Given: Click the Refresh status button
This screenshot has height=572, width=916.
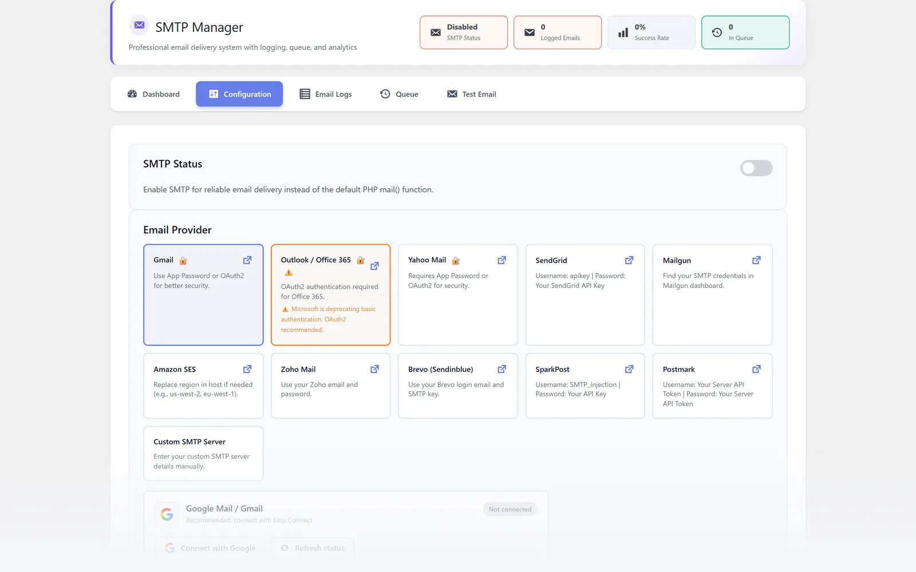Looking at the screenshot, I should pos(313,548).
